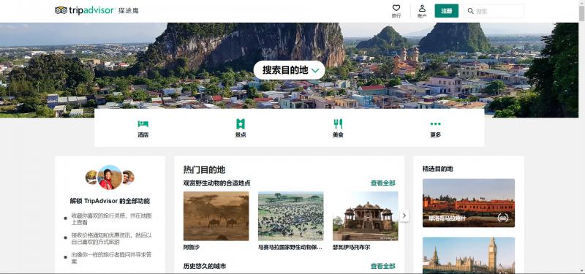Open the London Big Ben featured card
Image resolution: width=585 pixels, height=274 pixels.
point(469,255)
